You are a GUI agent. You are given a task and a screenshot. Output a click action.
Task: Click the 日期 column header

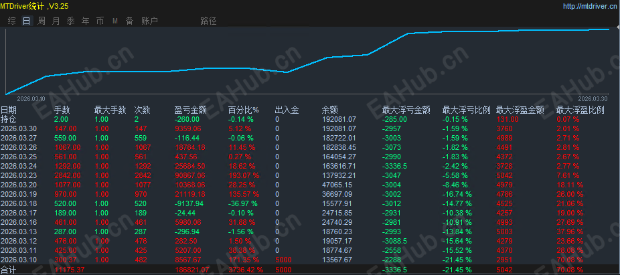click(9, 110)
